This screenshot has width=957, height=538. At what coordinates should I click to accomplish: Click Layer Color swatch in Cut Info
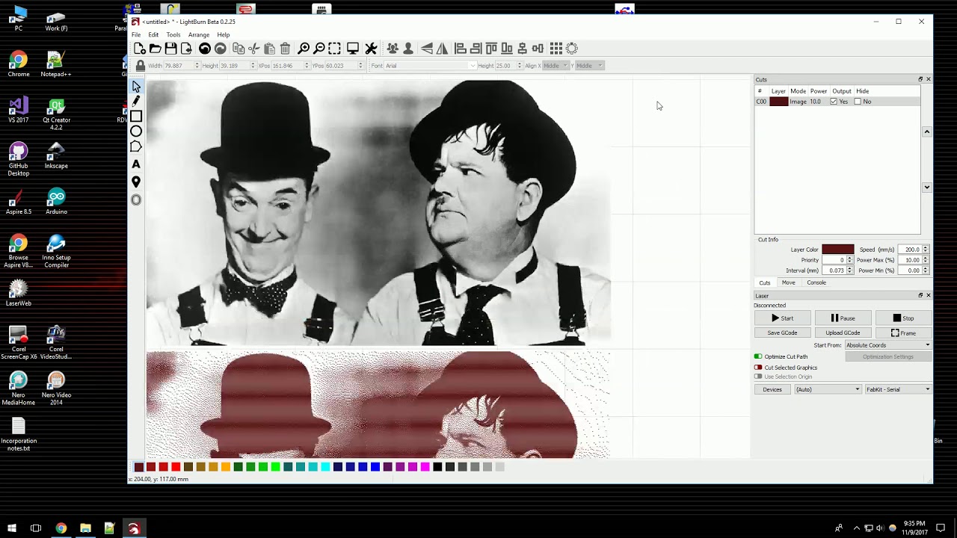(837, 250)
